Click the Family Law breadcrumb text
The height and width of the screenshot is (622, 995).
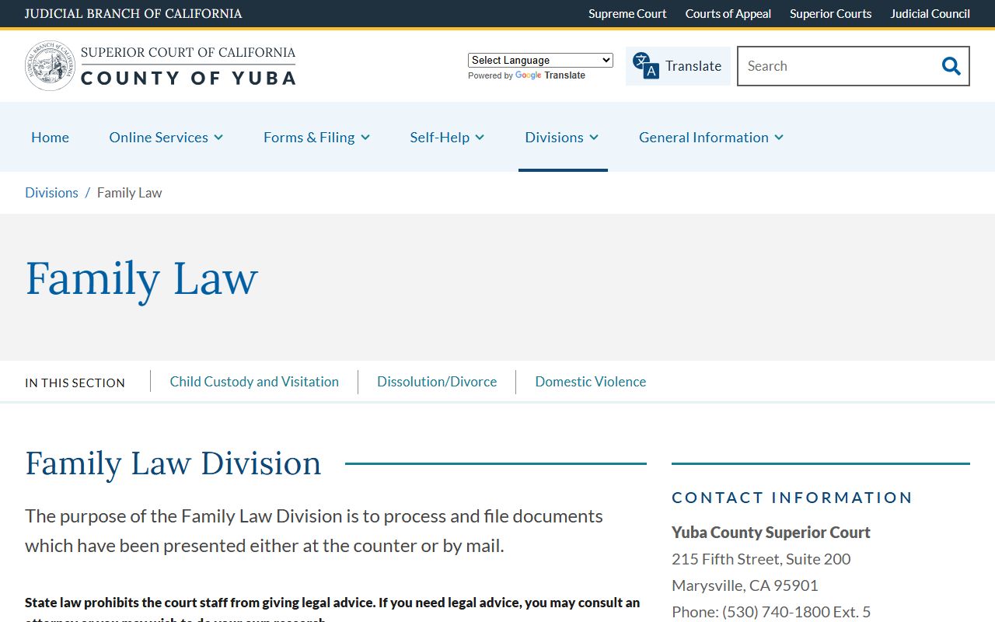pyautogui.click(x=130, y=193)
